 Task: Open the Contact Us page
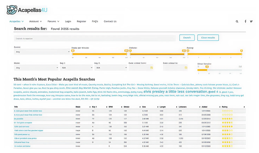110,21
